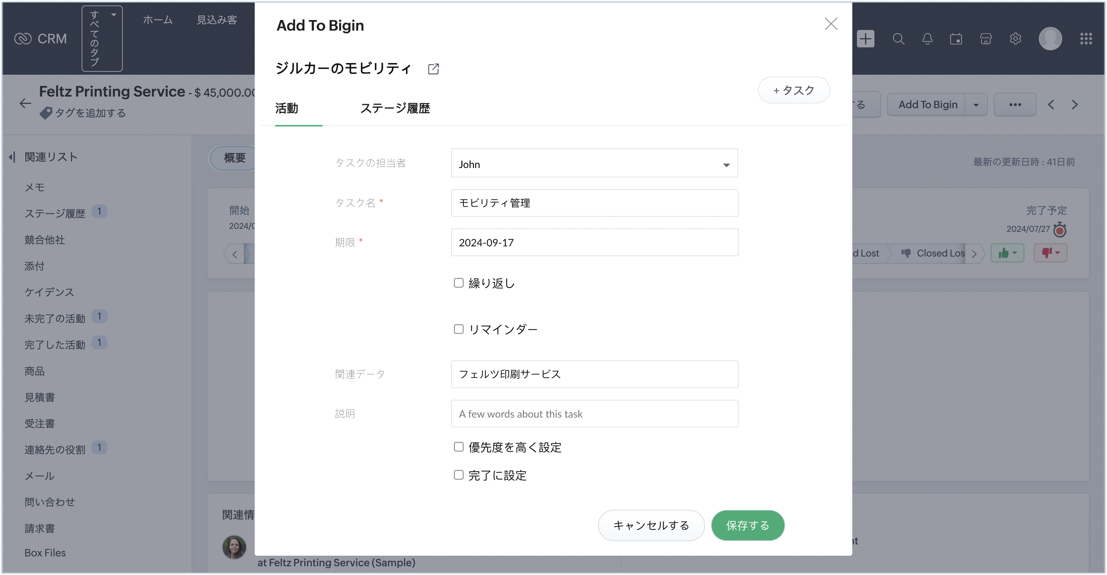Switch to the ステージ履歴 tab
The image size is (1107, 575).
(x=395, y=108)
